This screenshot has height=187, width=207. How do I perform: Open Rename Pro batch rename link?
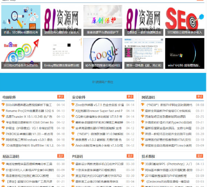pos(30,111)
